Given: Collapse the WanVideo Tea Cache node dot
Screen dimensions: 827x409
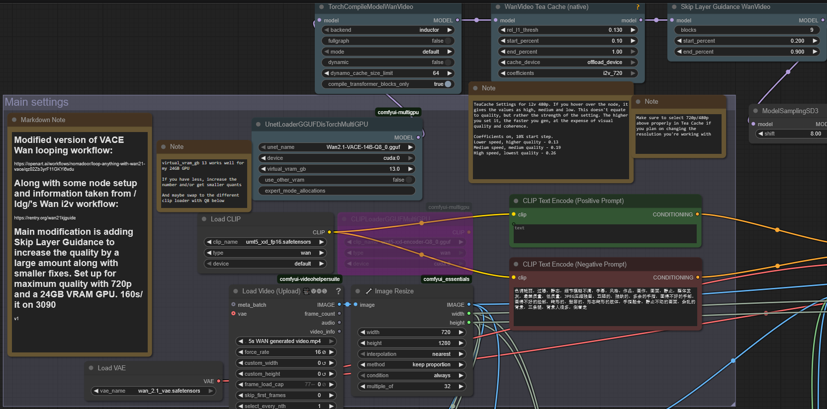Looking at the screenshot, I should click(x=498, y=7).
